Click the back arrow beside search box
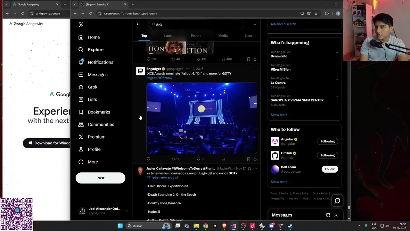The image size is (410, 231). pos(138,24)
